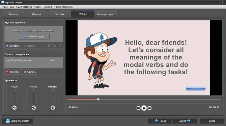
Task: Mute the Общая volume speaker icon
Action: coord(15,108)
